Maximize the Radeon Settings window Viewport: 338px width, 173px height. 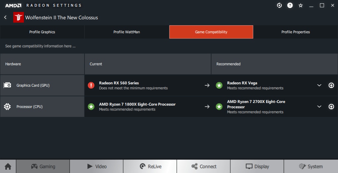pyautogui.click(x=322, y=5)
